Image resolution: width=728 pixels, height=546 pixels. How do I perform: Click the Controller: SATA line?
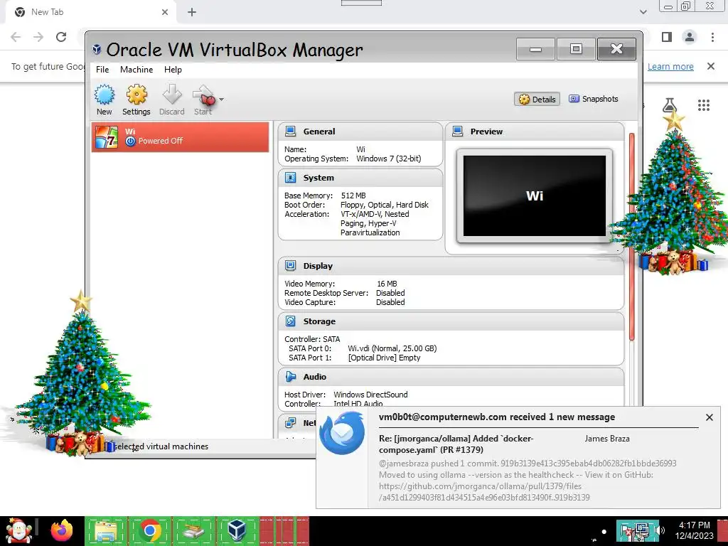point(312,339)
